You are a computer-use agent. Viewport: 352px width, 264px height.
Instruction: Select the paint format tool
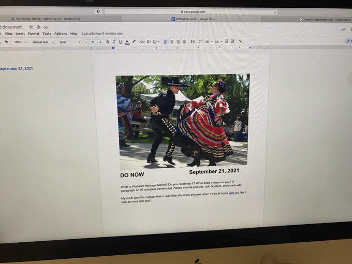click(6, 42)
